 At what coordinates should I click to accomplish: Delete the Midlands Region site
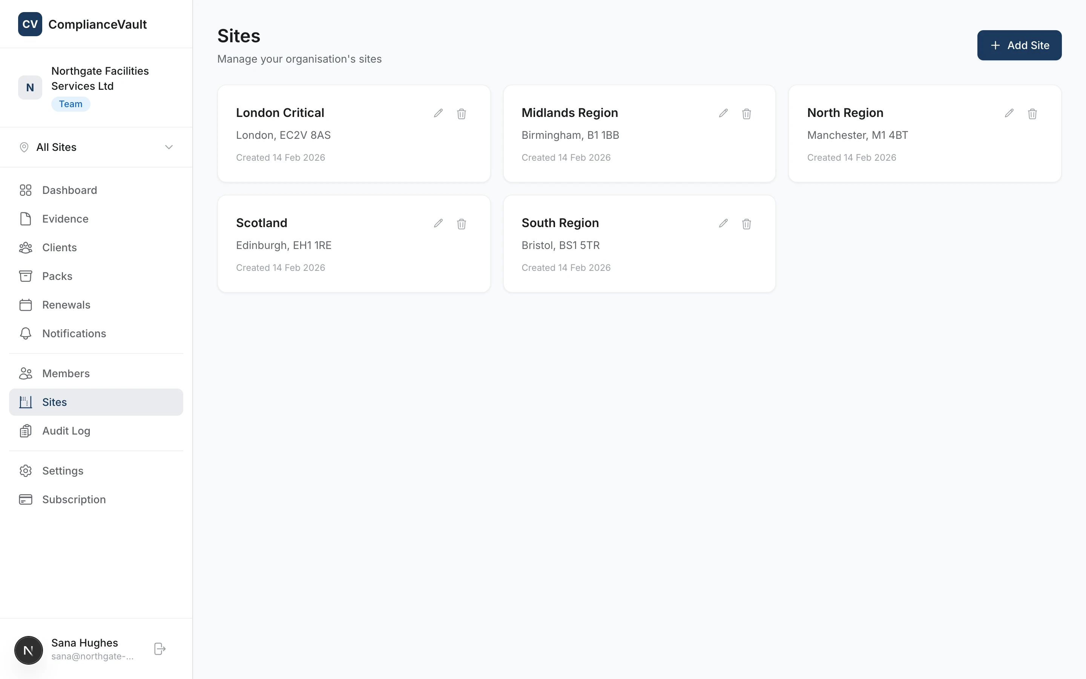(746, 114)
